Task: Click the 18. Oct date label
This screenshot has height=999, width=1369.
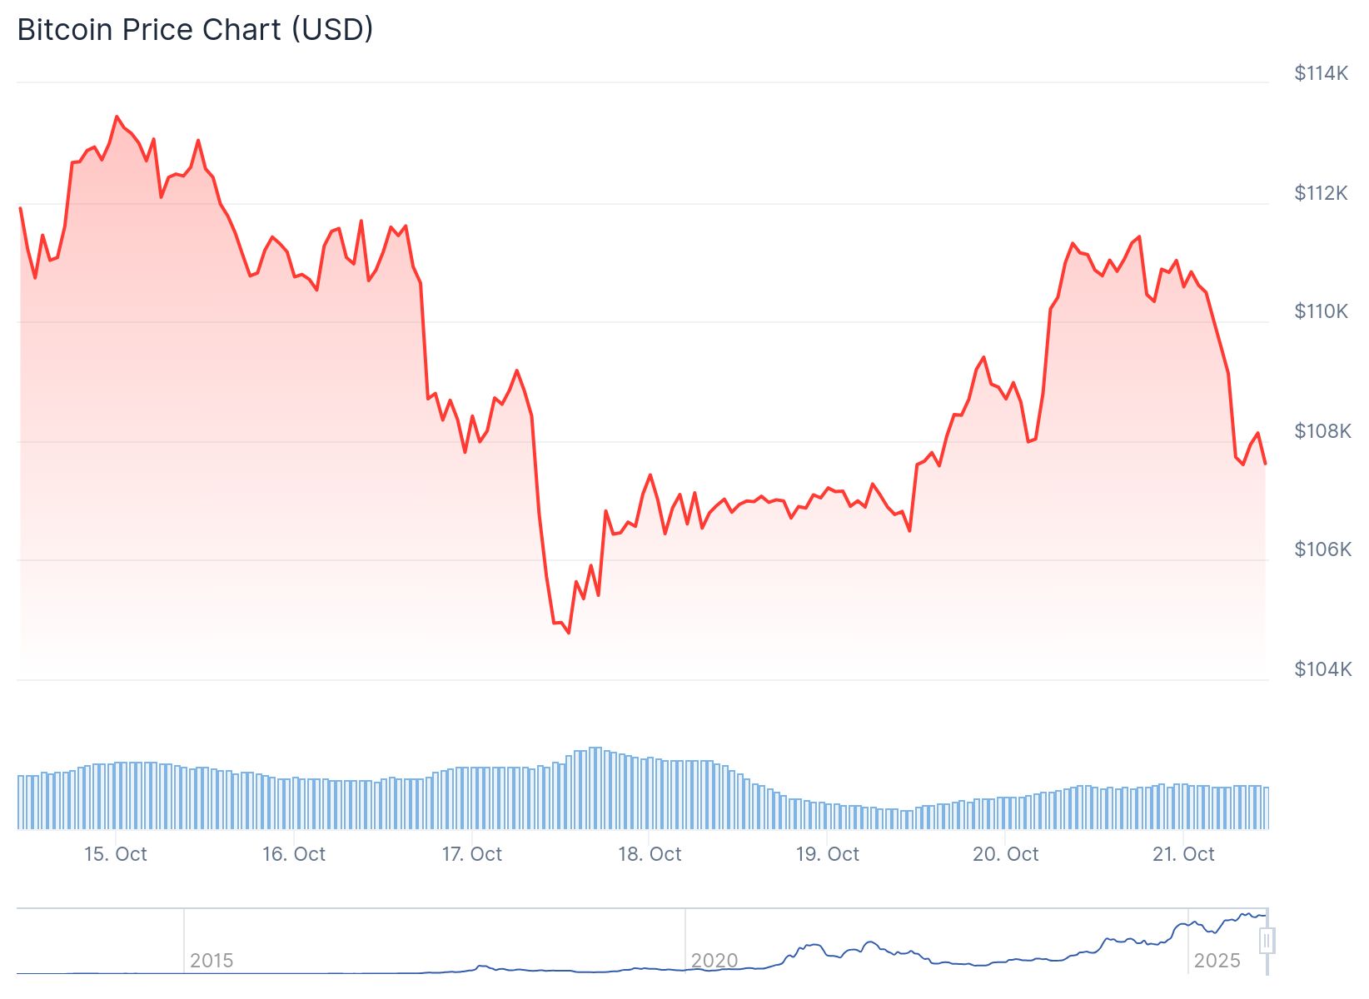Action: tap(650, 854)
